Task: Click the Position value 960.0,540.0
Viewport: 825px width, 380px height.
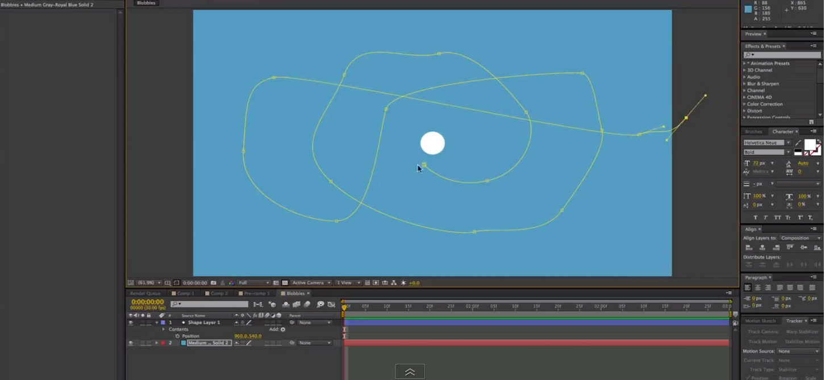Action: click(x=248, y=336)
